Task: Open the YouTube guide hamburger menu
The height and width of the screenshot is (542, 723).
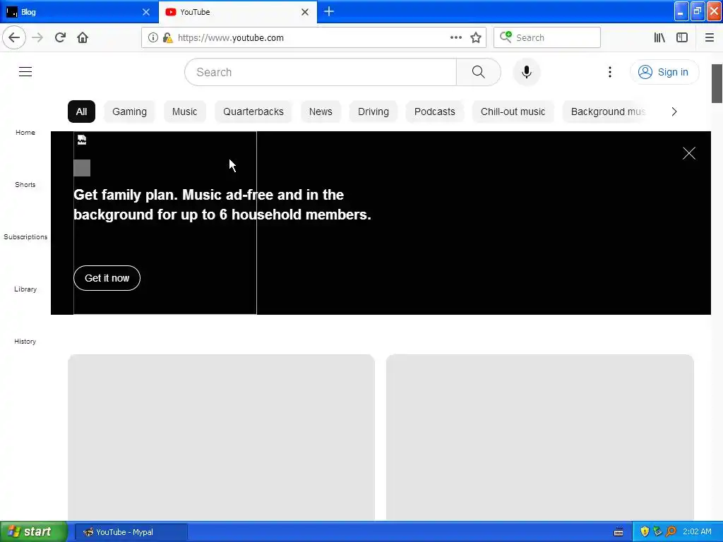Action: [x=25, y=72]
